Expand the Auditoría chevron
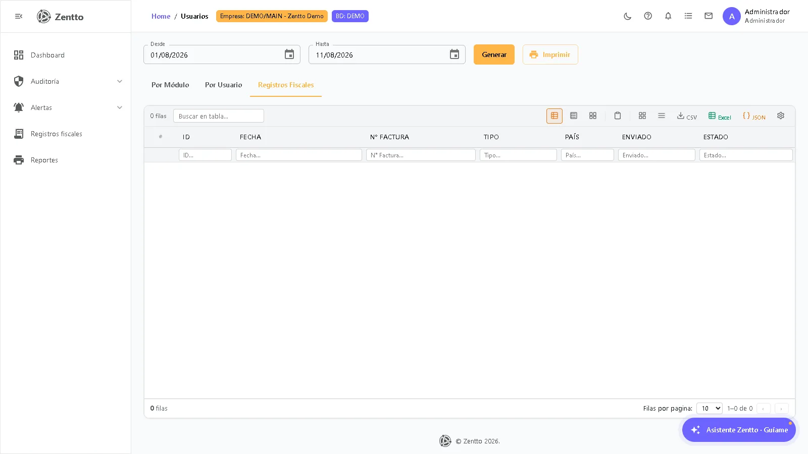Image resolution: width=808 pixels, height=454 pixels. click(120, 81)
